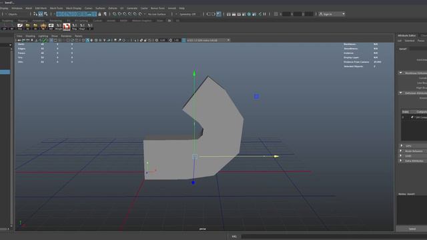
Task: Click the viewport gamma value field
Action: 176,40
